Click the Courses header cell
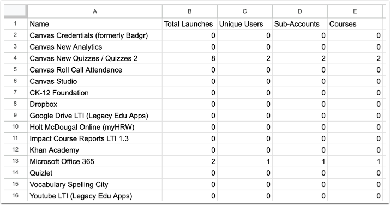The width and height of the screenshot is (390, 205). point(355,24)
